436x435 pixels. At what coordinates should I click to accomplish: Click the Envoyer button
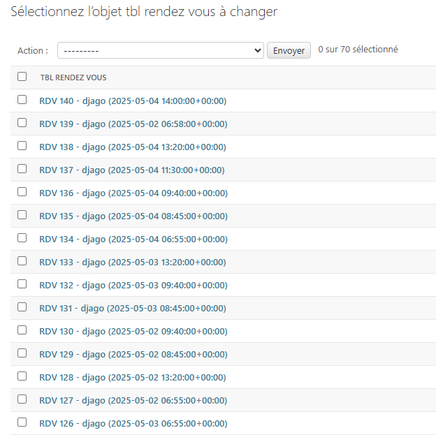[x=289, y=50]
